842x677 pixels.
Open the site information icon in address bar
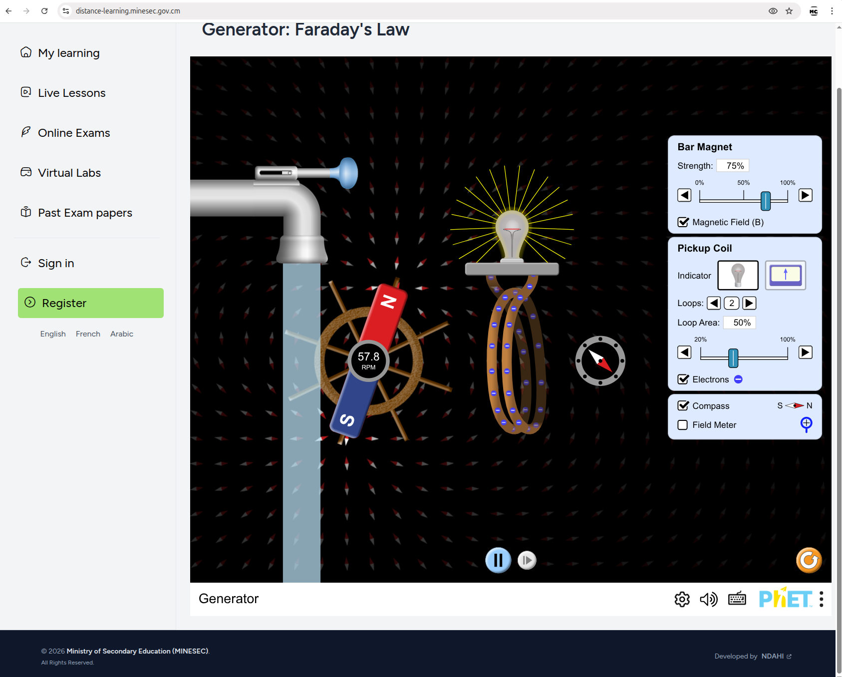tap(66, 11)
